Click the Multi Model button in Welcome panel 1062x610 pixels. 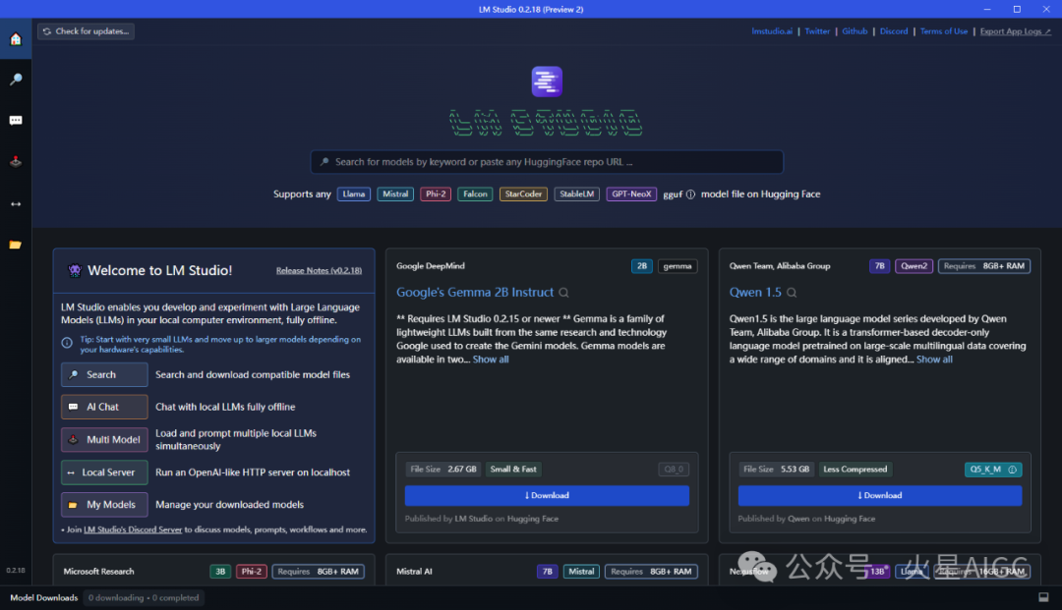pyautogui.click(x=104, y=440)
